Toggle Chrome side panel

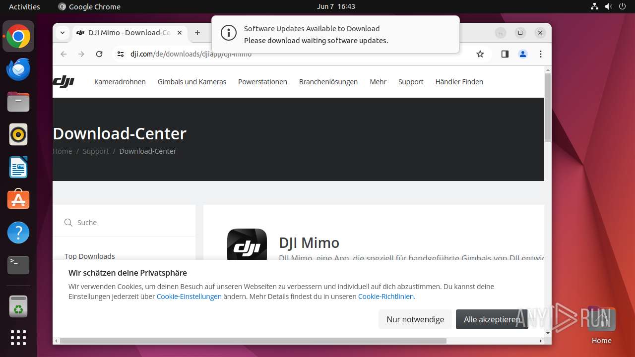point(505,54)
